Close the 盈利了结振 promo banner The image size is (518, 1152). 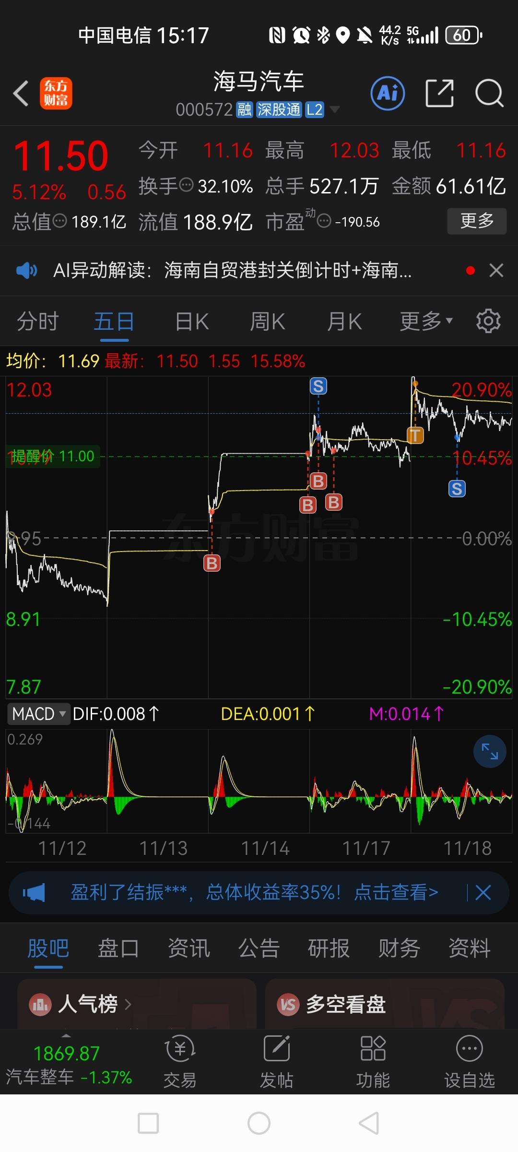pos(483,893)
